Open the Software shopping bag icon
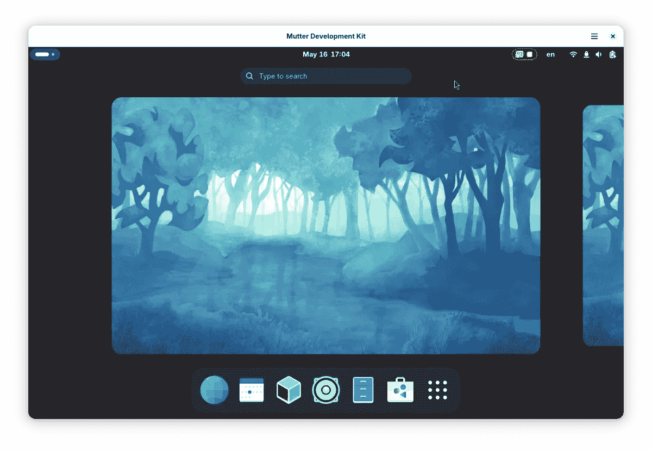Viewport: 652px width, 450px height. (400, 390)
